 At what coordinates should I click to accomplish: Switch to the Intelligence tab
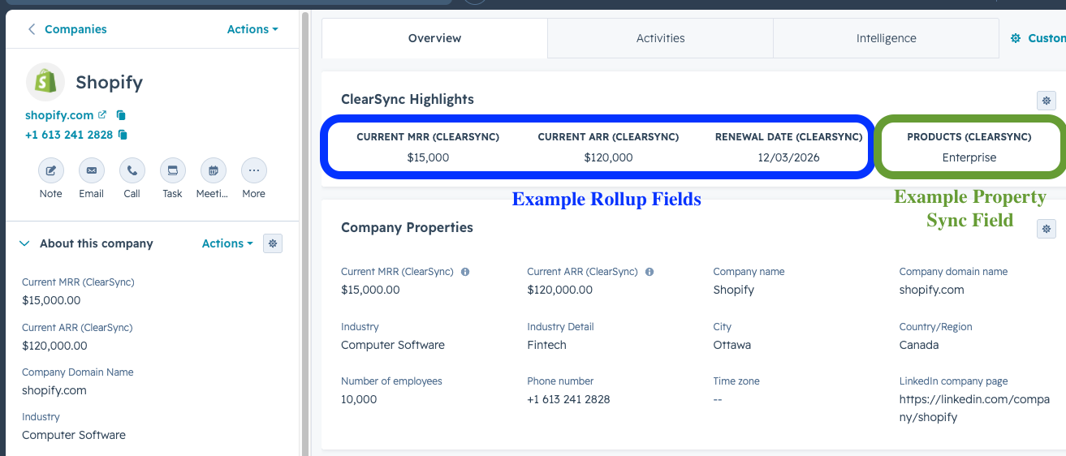coord(886,38)
